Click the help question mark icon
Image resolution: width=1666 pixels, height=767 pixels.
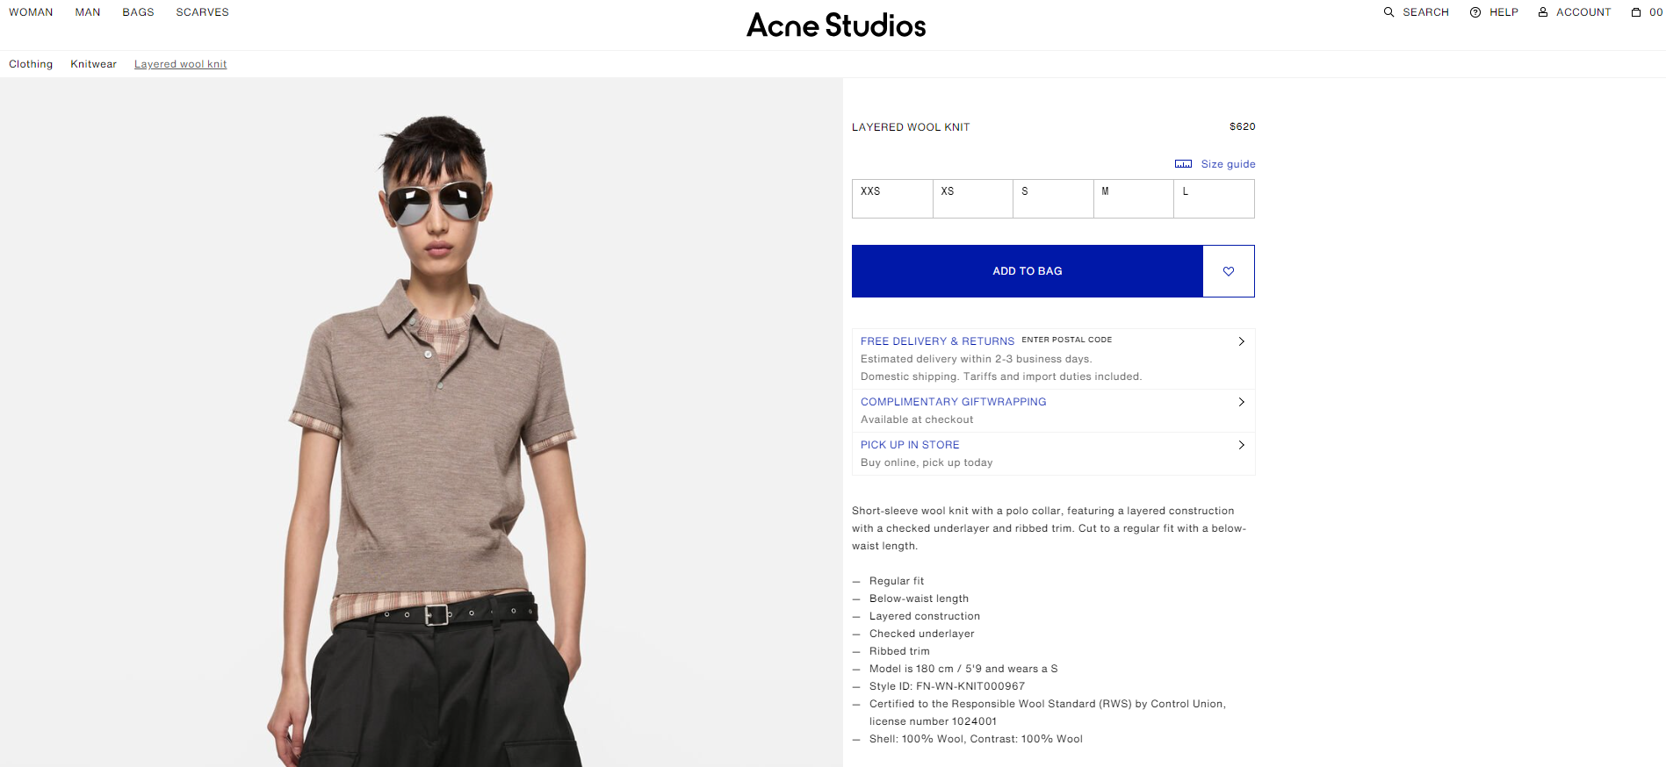1475,12
